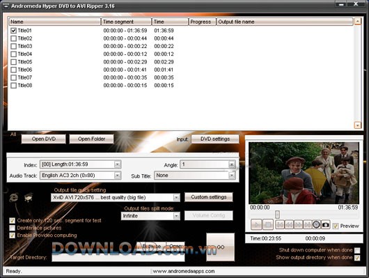
Task: Take a snapshot with the camera icon
Action: (325, 225)
